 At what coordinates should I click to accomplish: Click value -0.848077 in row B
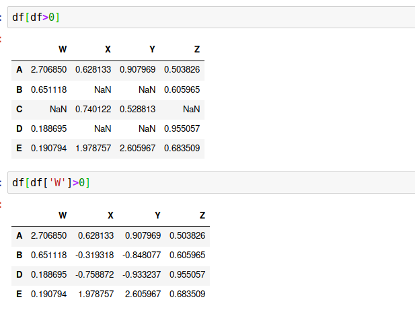coord(142,255)
